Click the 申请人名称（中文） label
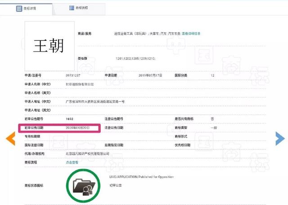 tap(37, 84)
